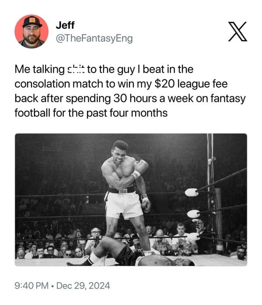
Task: Click the boxer's raised right glove
Action: 141,167
